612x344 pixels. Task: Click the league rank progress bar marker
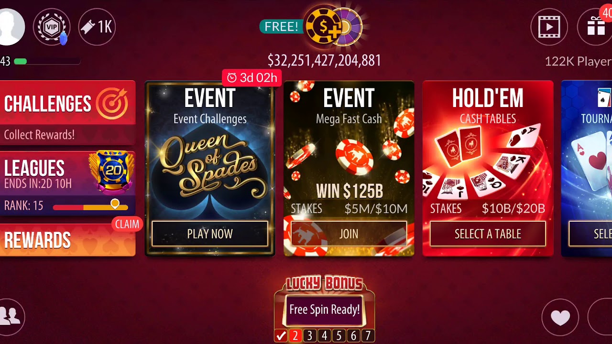click(115, 204)
